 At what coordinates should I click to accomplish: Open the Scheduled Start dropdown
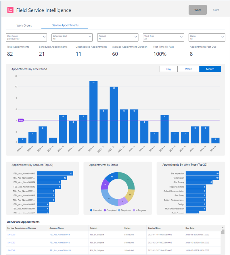point(72,37)
